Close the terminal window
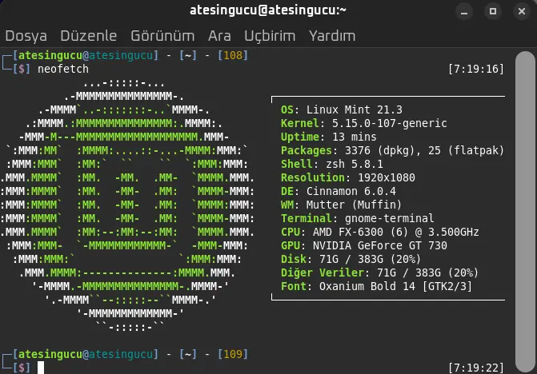This screenshot has height=374, width=537. [x=522, y=11]
